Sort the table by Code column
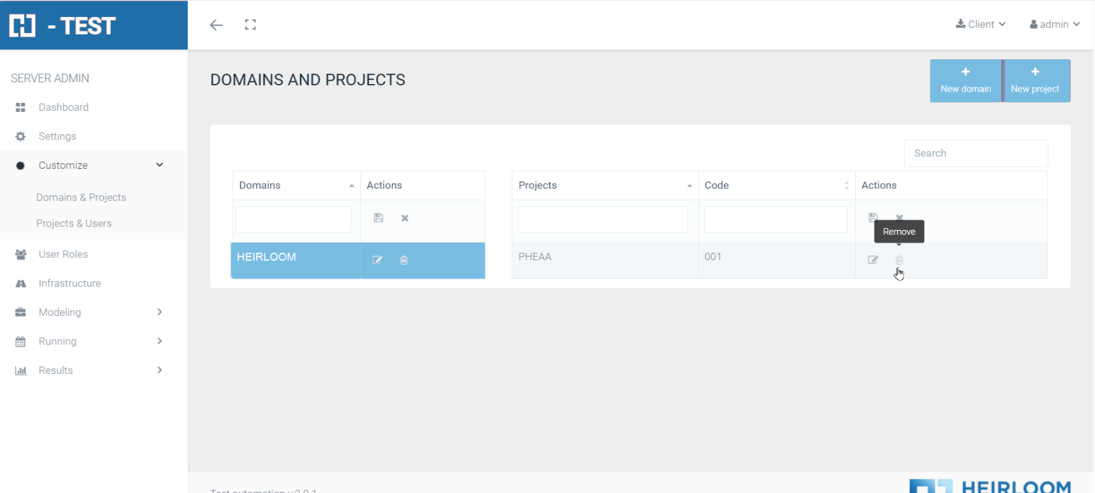1095x493 pixels. 776,185
